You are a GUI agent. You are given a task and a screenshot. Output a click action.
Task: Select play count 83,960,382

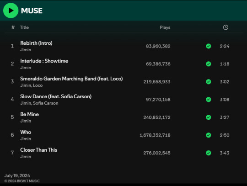pos(158,46)
